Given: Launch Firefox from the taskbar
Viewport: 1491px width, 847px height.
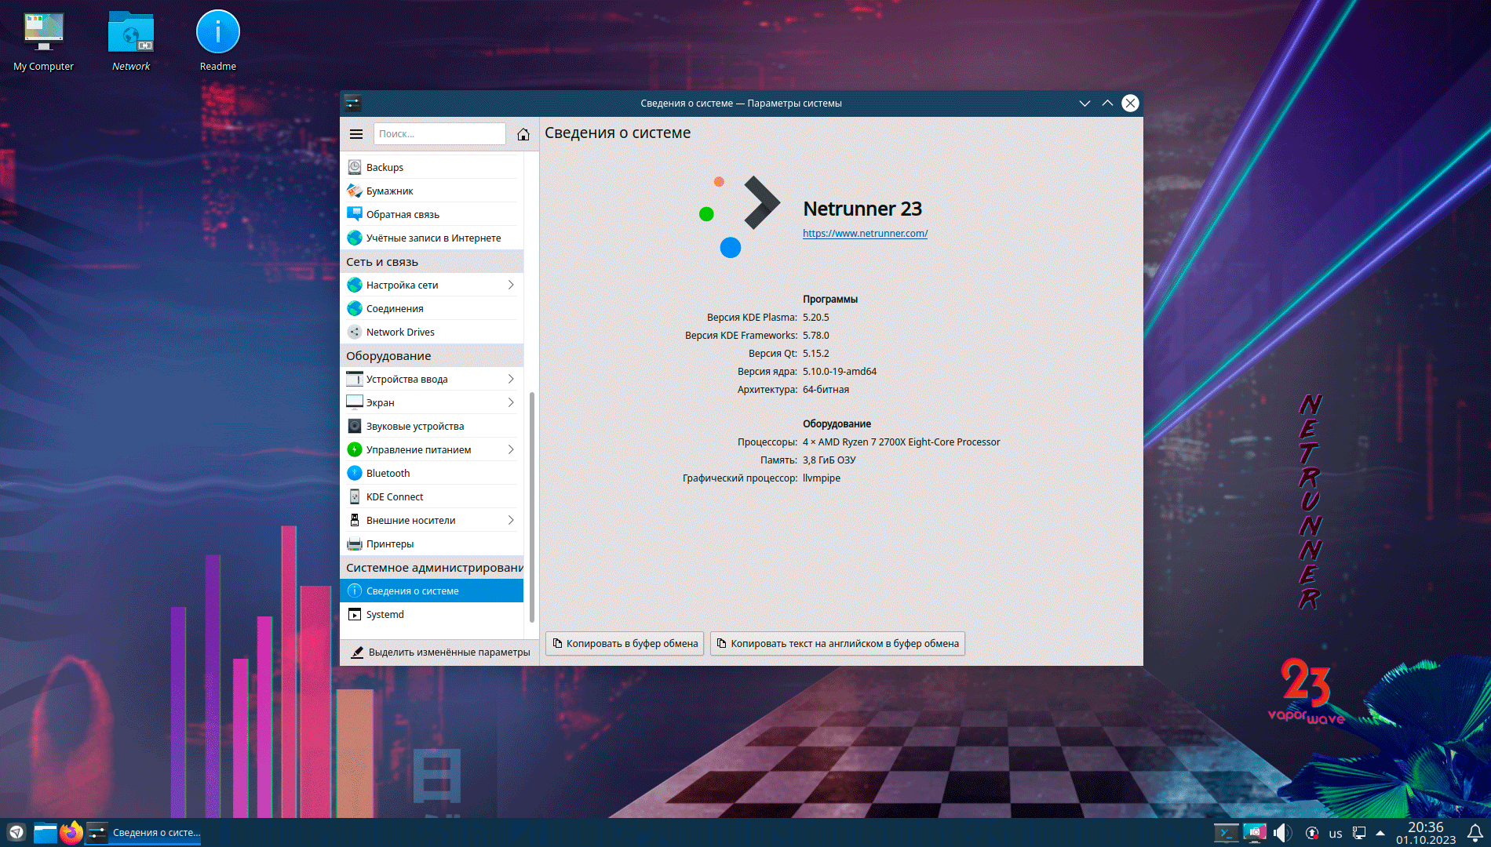Looking at the screenshot, I should pos(71,832).
